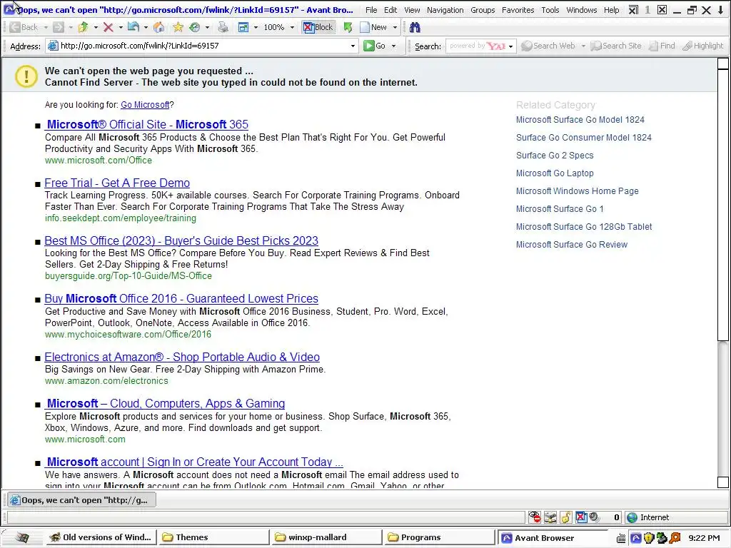Click the Search Site button
Viewport: 731px width, 548px height.
[615, 46]
